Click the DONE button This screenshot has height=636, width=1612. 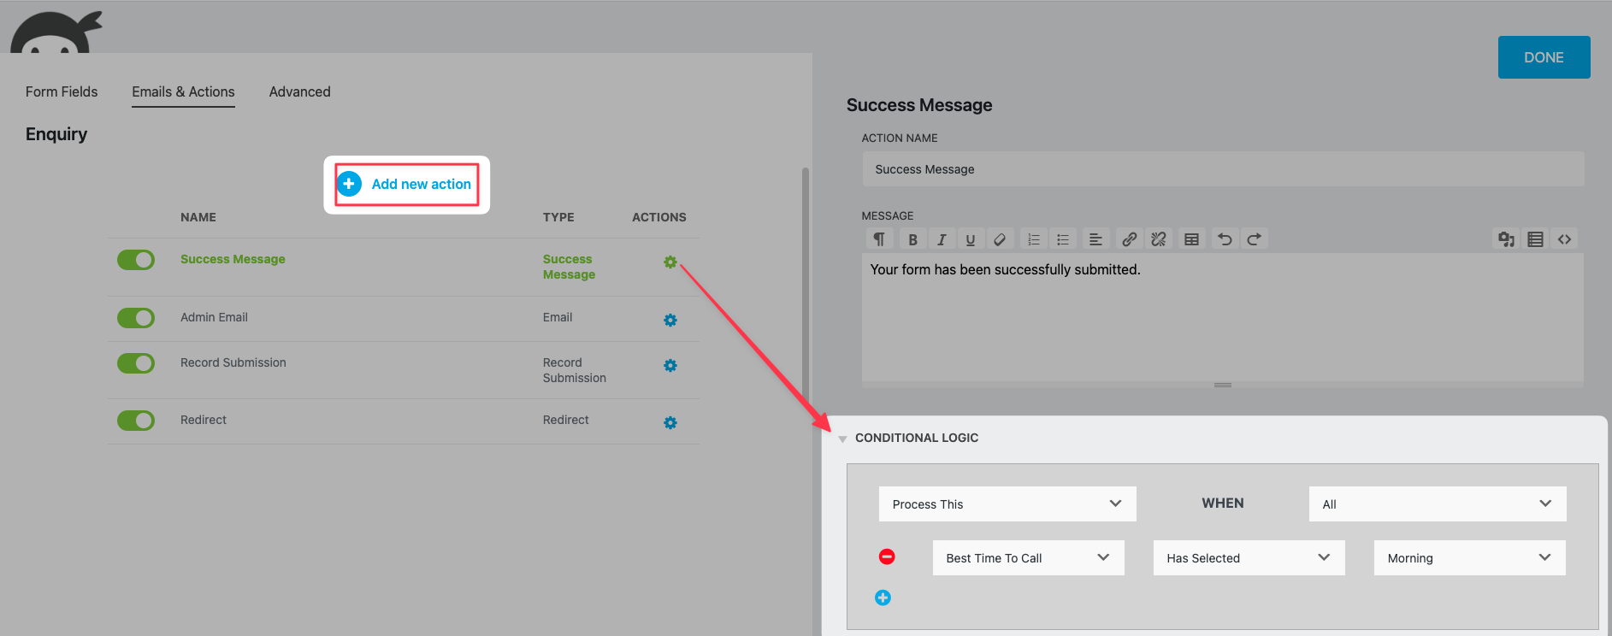pyautogui.click(x=1544, y=57)
